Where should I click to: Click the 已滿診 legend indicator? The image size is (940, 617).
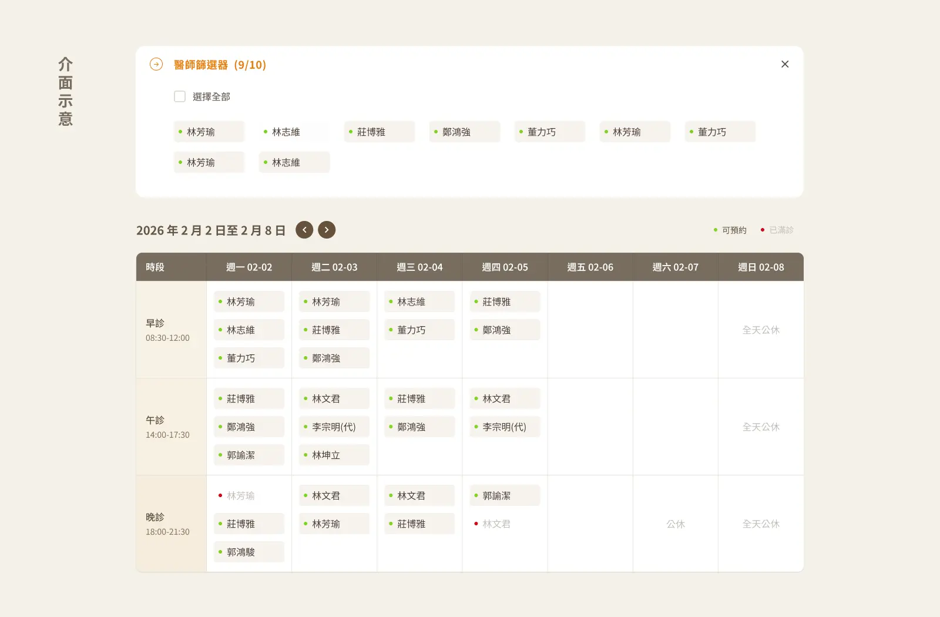777,230
